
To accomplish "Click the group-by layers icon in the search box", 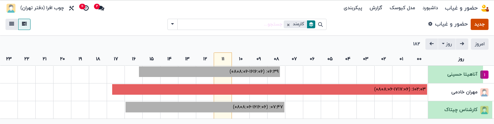I will coord(311,25).
